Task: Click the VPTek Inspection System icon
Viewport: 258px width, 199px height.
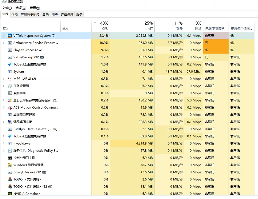Action: point(10,36)
